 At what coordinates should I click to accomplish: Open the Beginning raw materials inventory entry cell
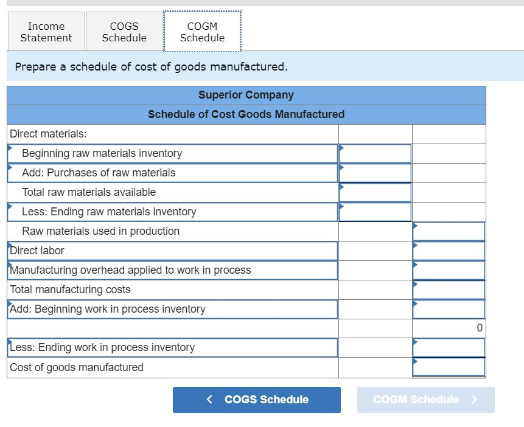coord(374,153)
